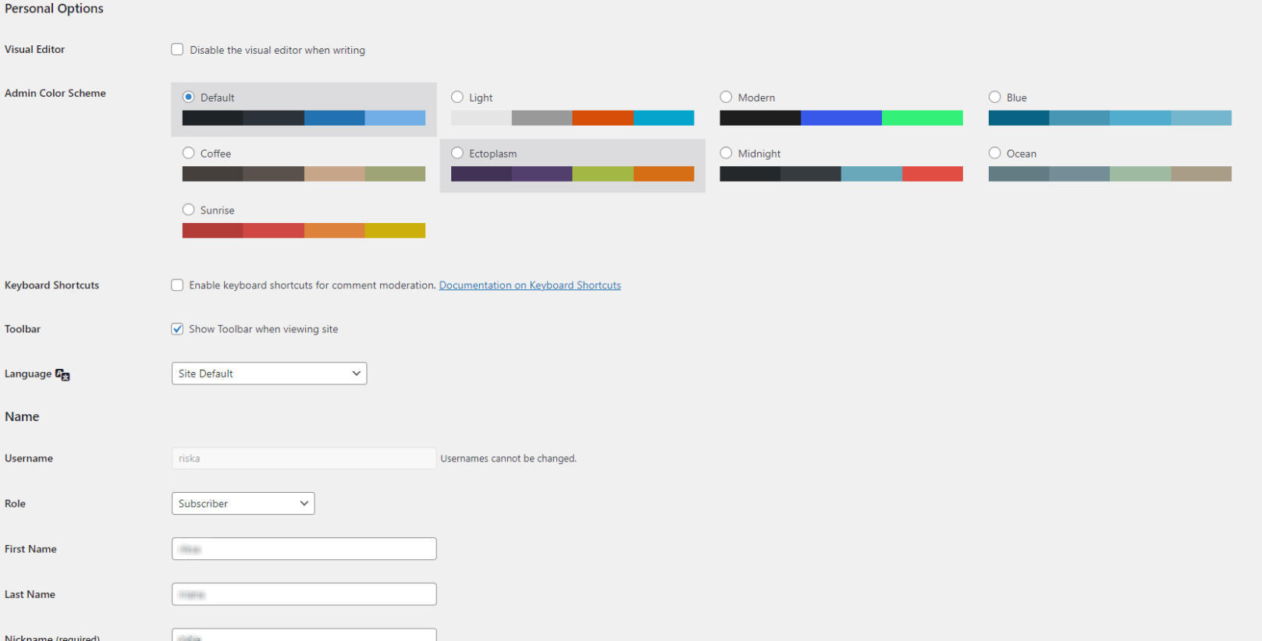Click the Modern scheme color palette
The width and height of the screenshot is (1262, 641).
click(x=841, y=118)
